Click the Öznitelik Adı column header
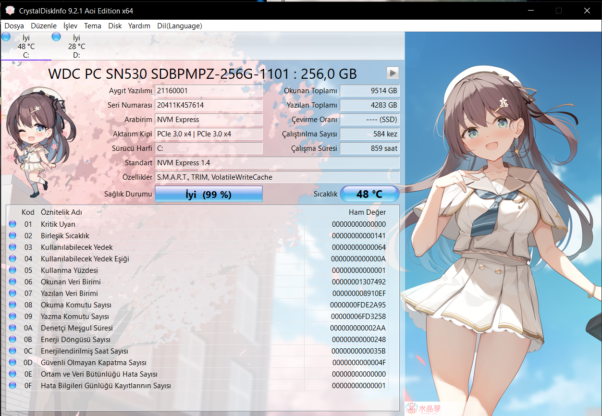 61,212
